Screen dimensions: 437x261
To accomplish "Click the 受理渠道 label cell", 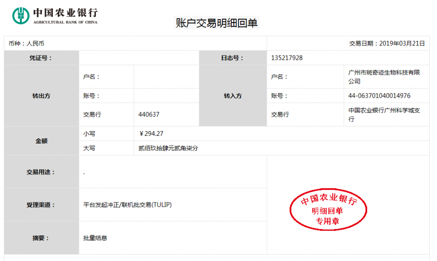I will (41, 205).
